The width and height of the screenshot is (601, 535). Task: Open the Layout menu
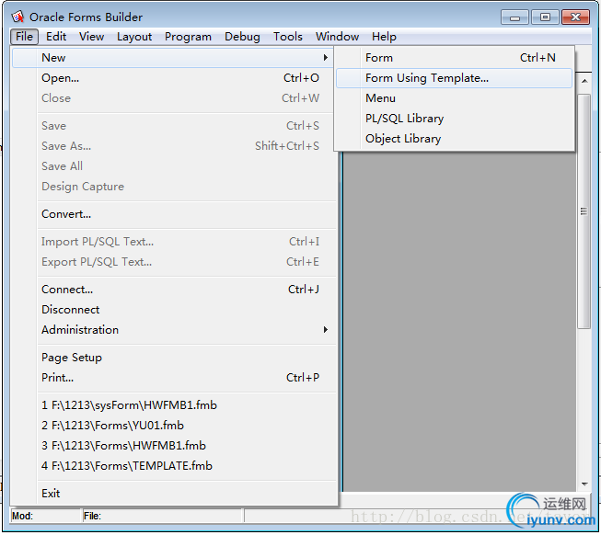[134, 37]
